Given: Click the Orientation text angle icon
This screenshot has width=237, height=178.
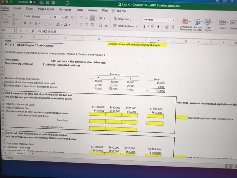Looking at the screenshot, I should coord(101,18).
